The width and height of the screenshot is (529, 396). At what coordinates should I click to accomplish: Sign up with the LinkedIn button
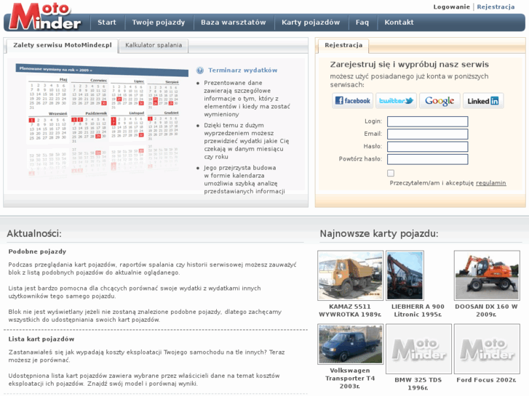483,101
